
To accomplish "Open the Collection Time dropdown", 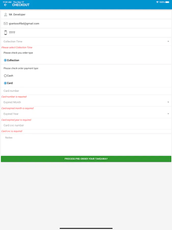I will [86, 41].
